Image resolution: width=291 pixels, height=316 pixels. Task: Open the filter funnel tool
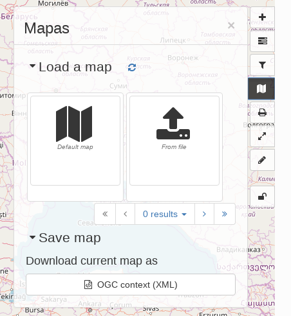point(262,65)
